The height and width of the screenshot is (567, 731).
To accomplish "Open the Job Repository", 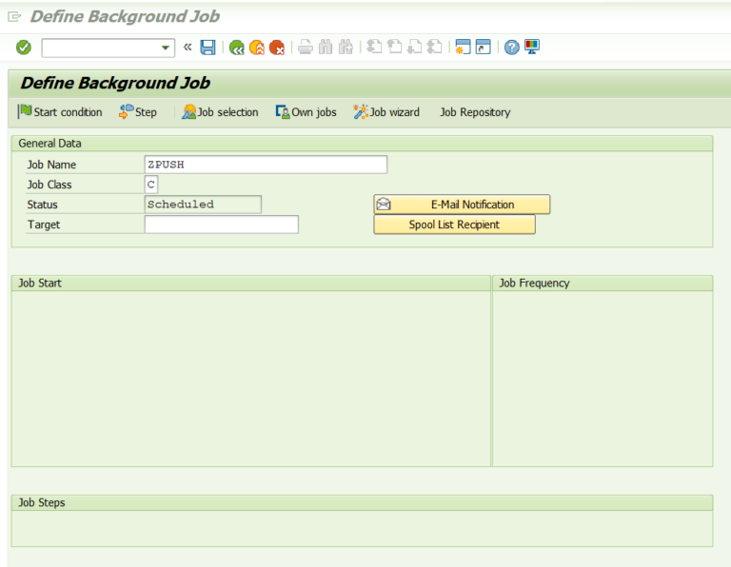I will [475, 112].
